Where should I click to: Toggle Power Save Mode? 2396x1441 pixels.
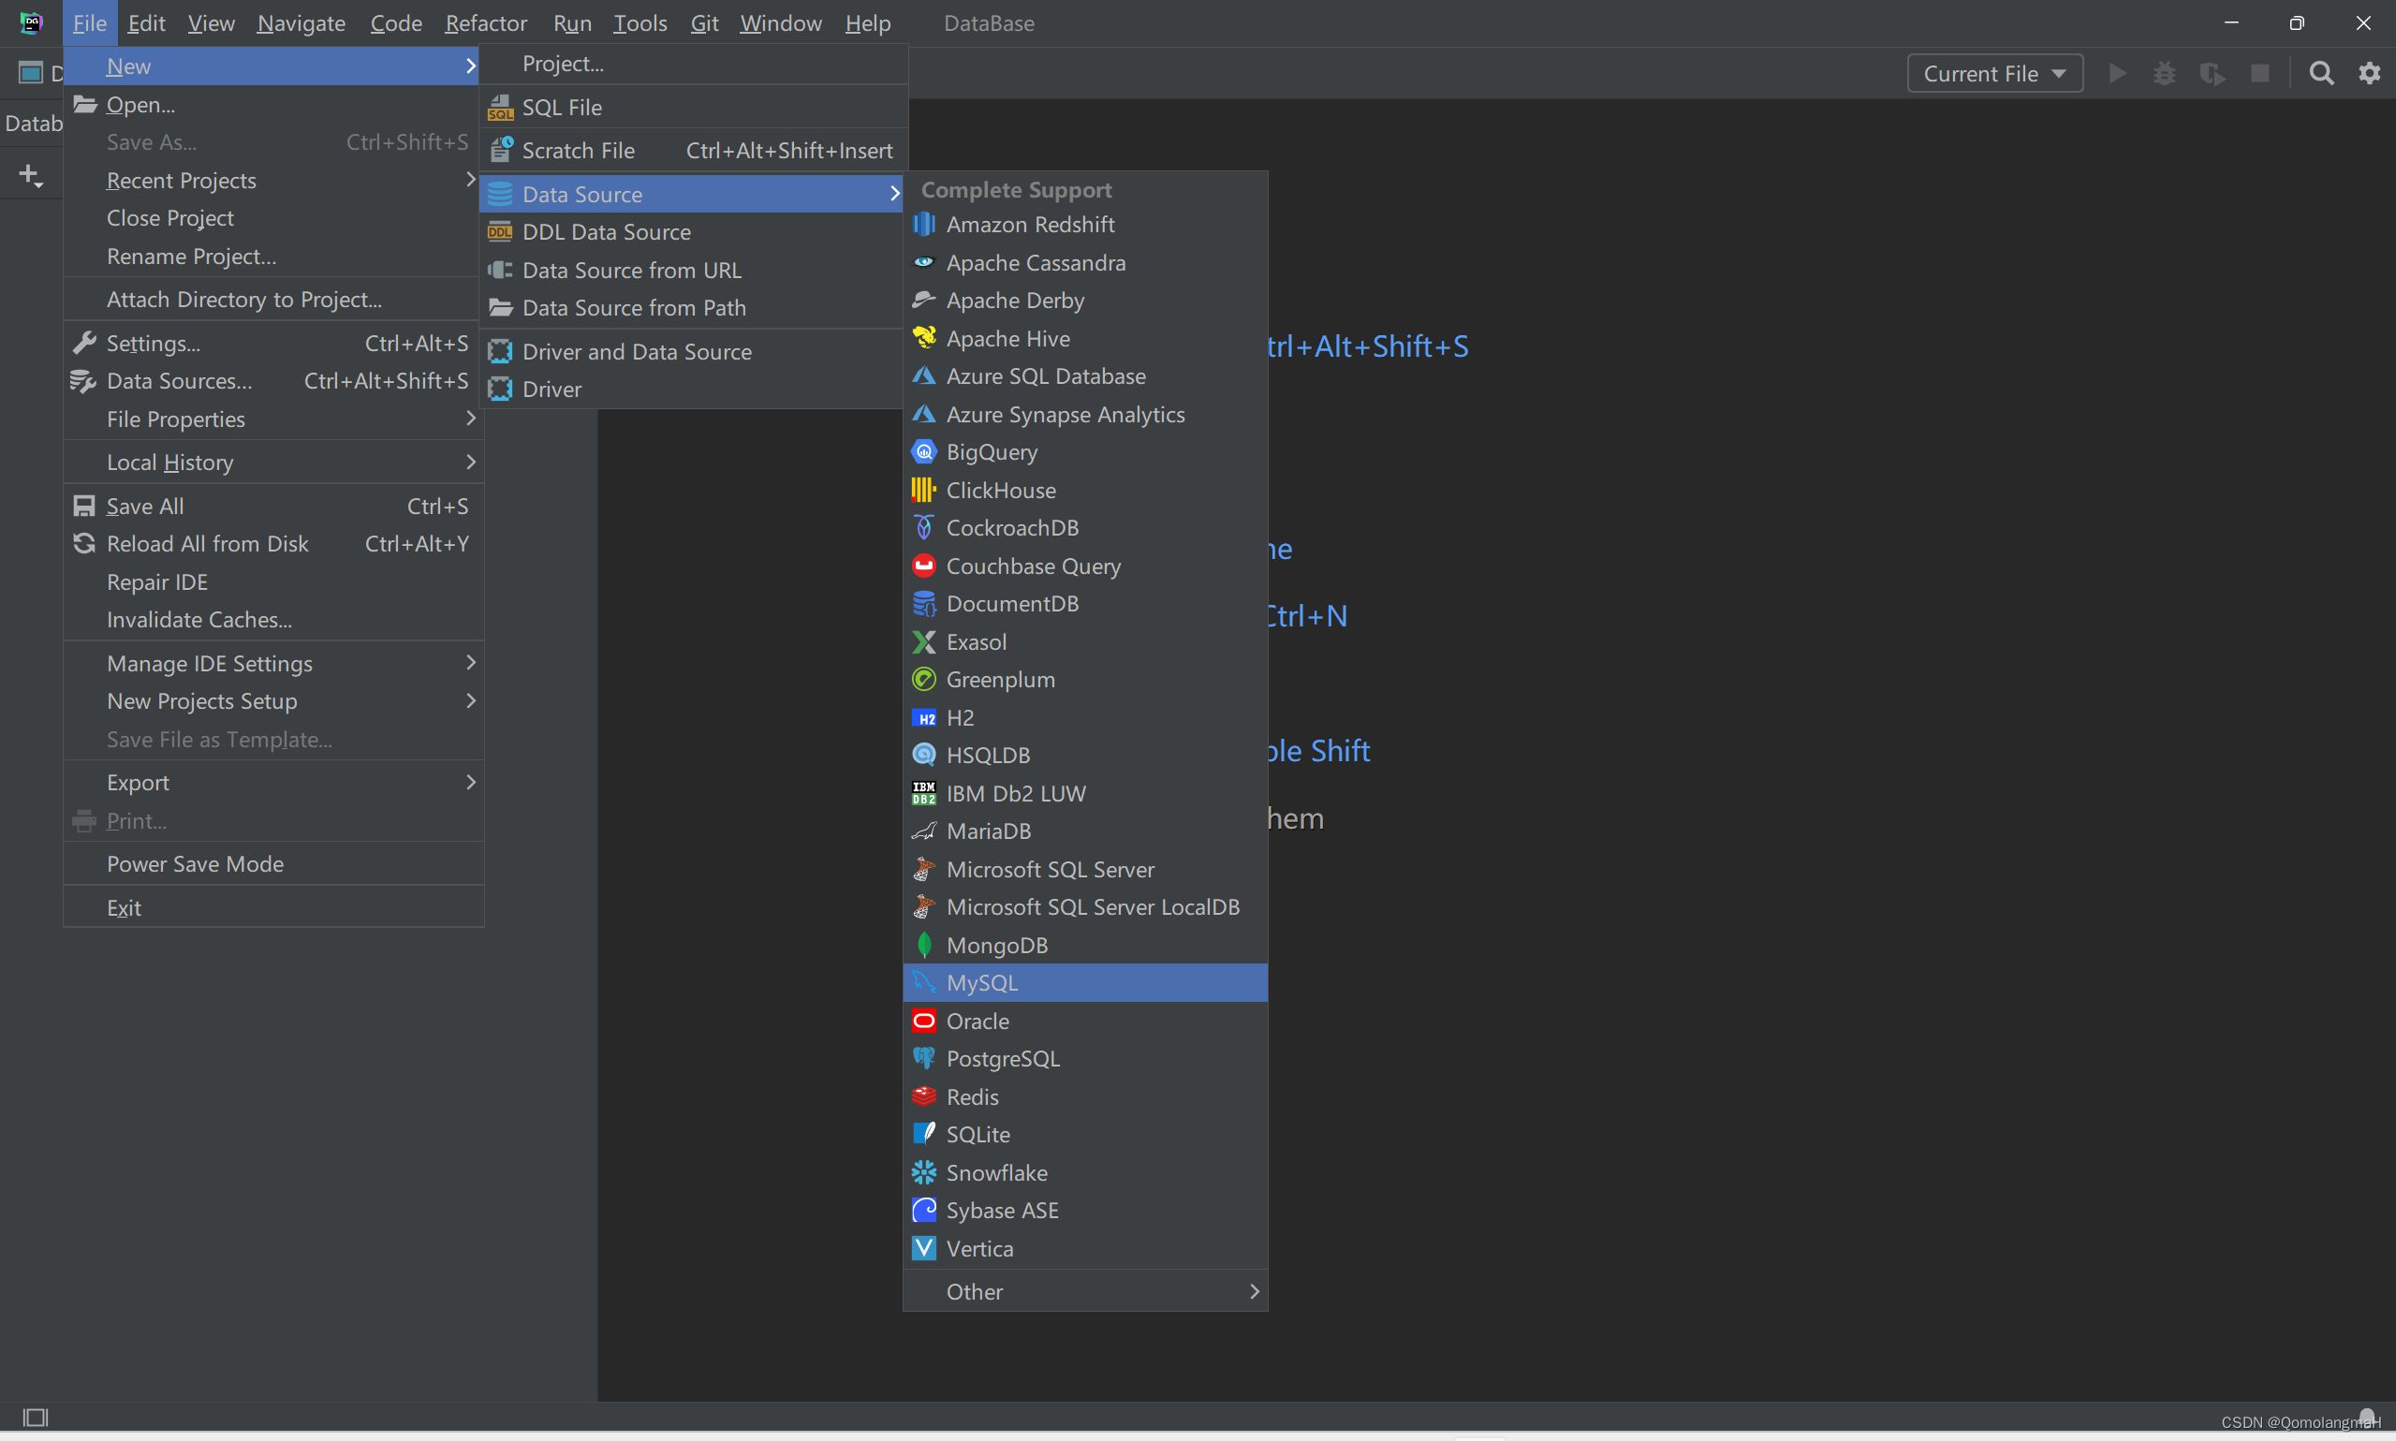point(195,863)
